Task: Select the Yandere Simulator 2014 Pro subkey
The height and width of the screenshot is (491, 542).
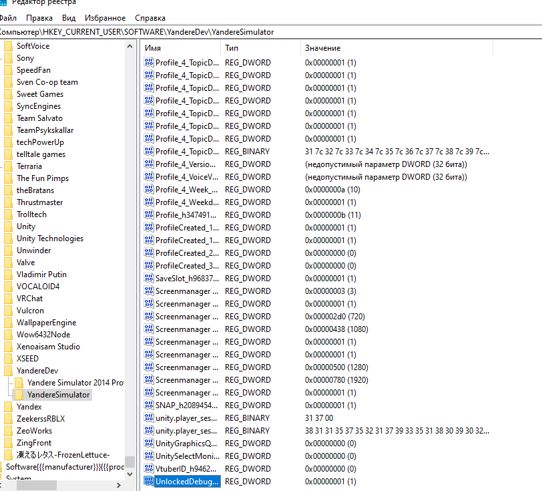Action: [75, 383]
